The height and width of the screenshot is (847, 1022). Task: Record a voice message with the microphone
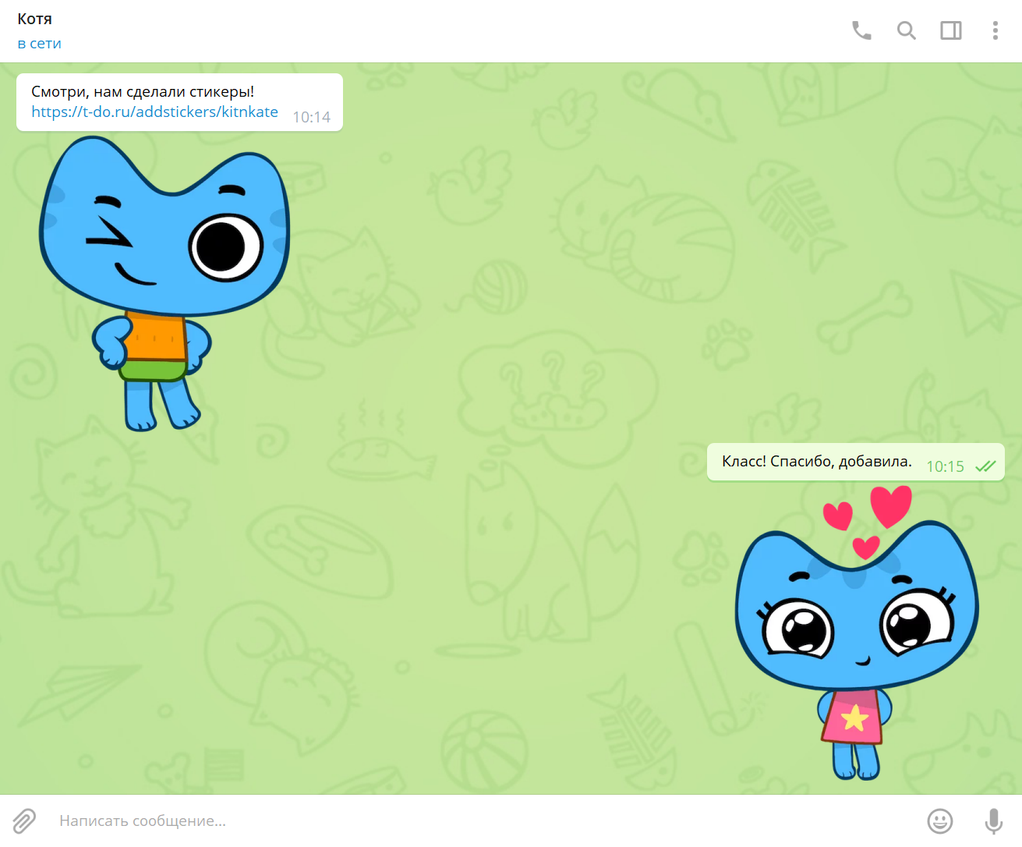(993, 820)
